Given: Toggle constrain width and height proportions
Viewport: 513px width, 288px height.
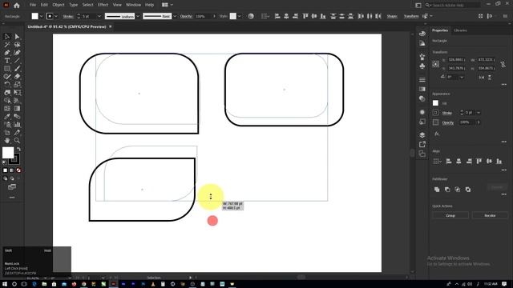Looking at the screenshot, I should click(x=503, y=64).
